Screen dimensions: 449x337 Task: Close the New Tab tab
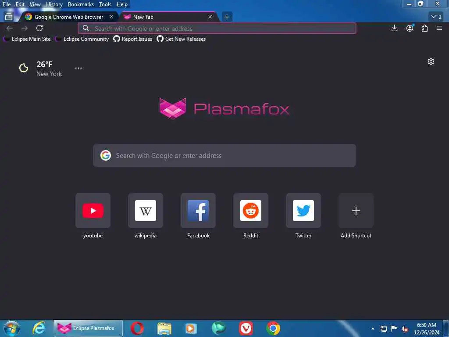coord(210,17)
